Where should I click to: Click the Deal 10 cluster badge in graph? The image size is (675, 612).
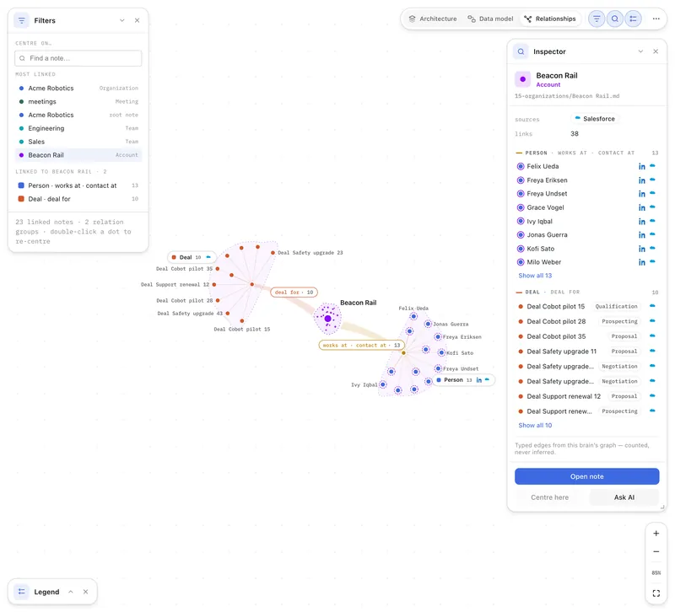coord(192,257)
